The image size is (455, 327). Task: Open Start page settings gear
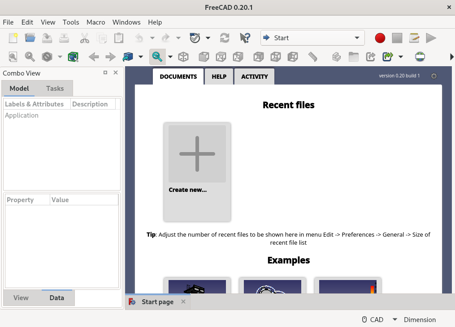pos(434,76)
